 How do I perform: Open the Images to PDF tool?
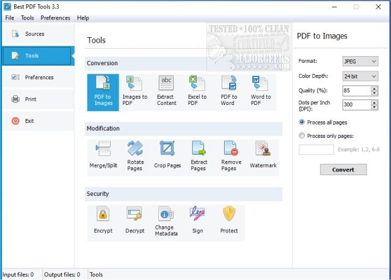[x=134, y=92]
